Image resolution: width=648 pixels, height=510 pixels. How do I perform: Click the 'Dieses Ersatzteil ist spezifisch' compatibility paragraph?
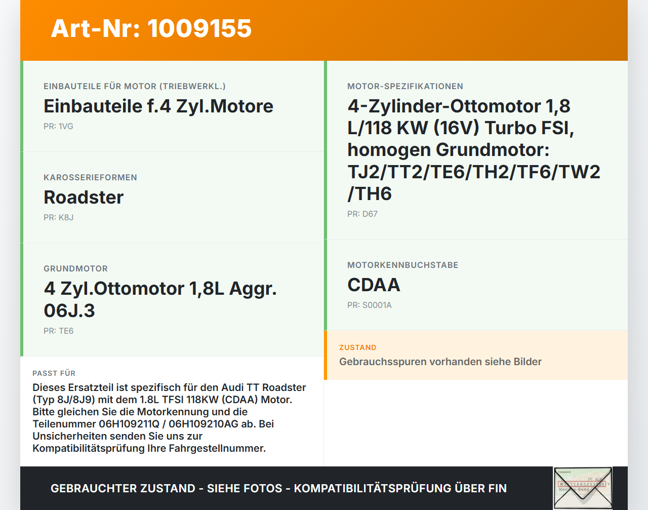169,418
